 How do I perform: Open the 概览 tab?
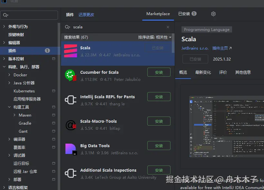183,72
